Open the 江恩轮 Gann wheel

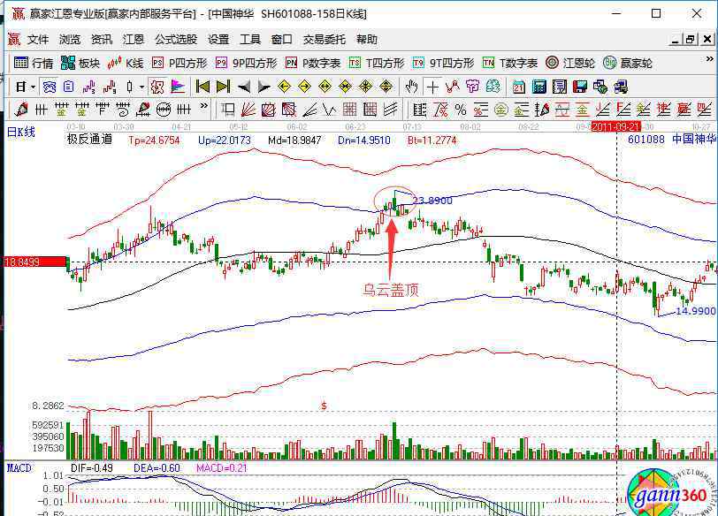(x=570, y=63)
